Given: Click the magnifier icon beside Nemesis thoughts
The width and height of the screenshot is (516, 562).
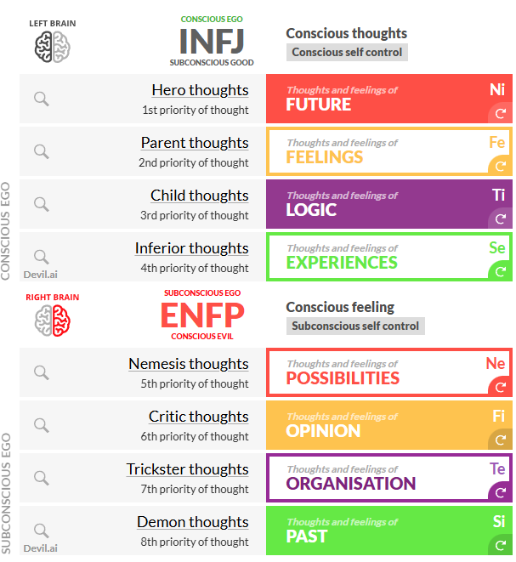Looking at the screenshot, I should [42, 372].
